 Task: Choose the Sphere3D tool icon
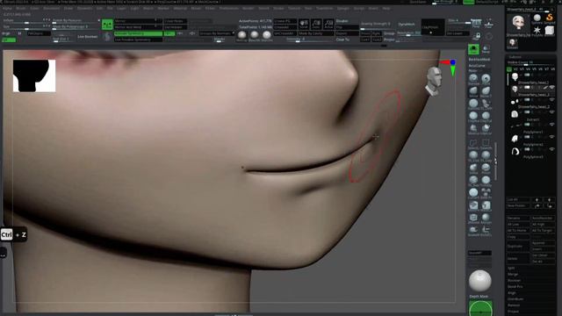point(537,18)
